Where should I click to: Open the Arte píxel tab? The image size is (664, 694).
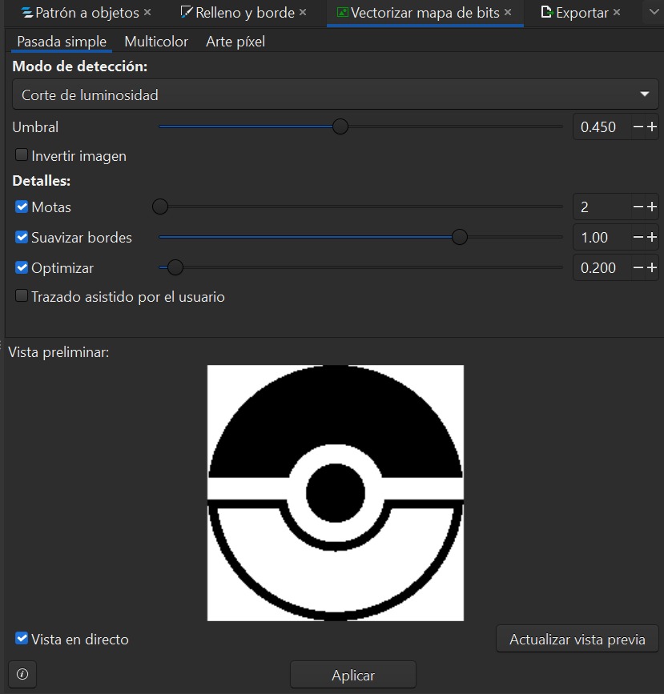[235, 41]
